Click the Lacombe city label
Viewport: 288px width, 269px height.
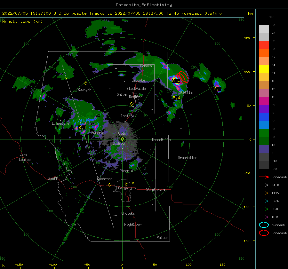click(x=138, y=80)
